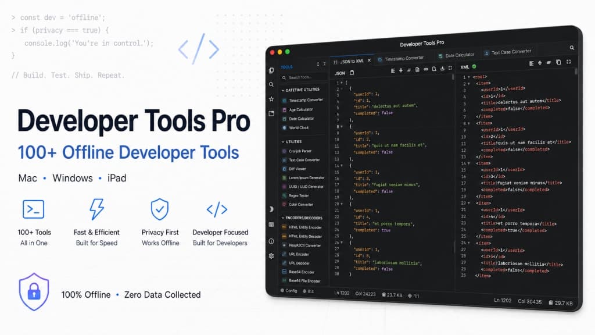Click the fullscreen icon in JSON toolbar
Screen dimensions: 595x335
tap(450, 68)
